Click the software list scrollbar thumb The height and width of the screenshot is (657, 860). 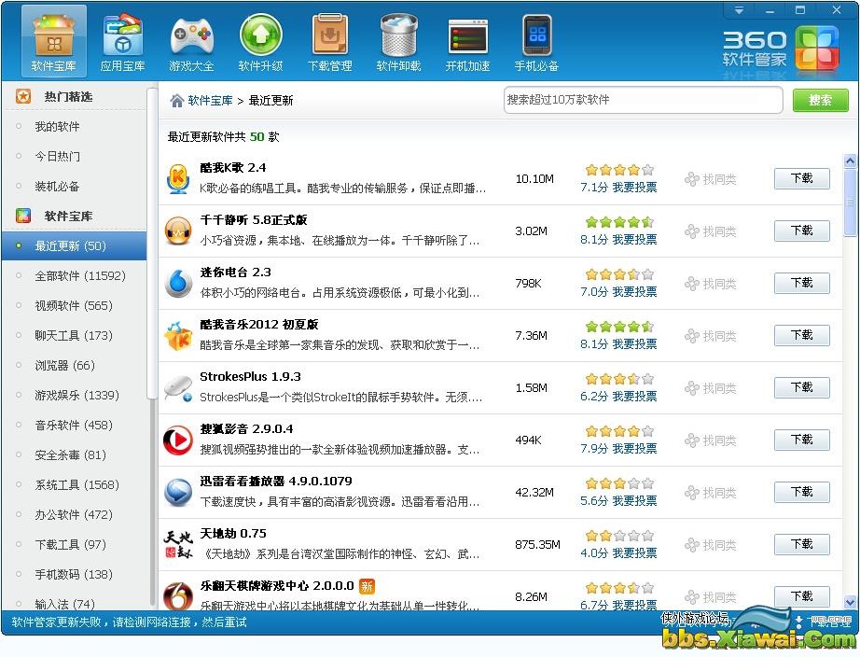click(x=850, y=203)
